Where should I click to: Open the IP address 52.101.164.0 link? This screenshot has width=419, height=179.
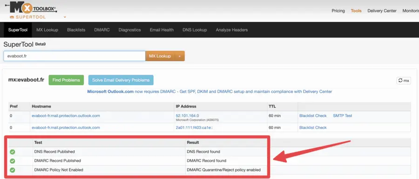pos(187,115)
